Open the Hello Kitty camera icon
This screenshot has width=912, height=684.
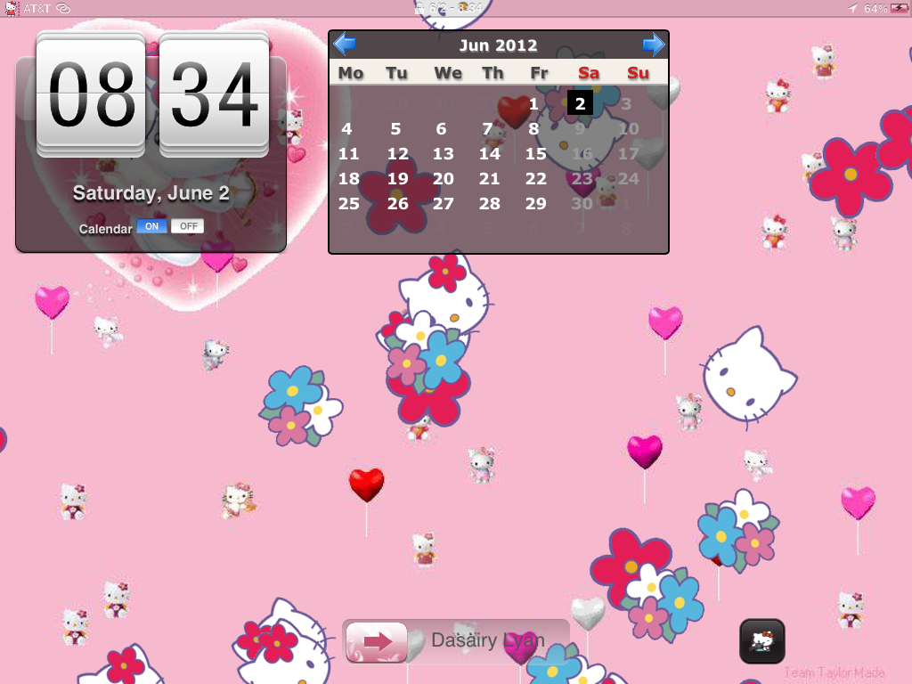pyautogui.click(x=762, y=641)
